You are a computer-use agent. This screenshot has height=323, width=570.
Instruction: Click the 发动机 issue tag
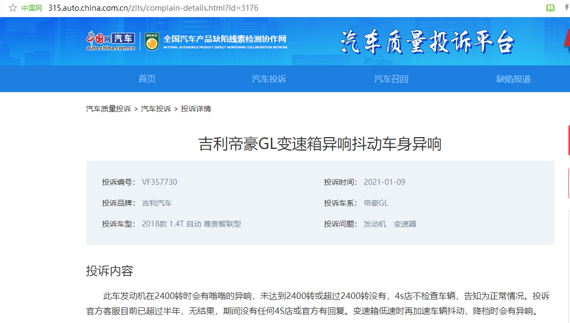[x=375, y=224]
